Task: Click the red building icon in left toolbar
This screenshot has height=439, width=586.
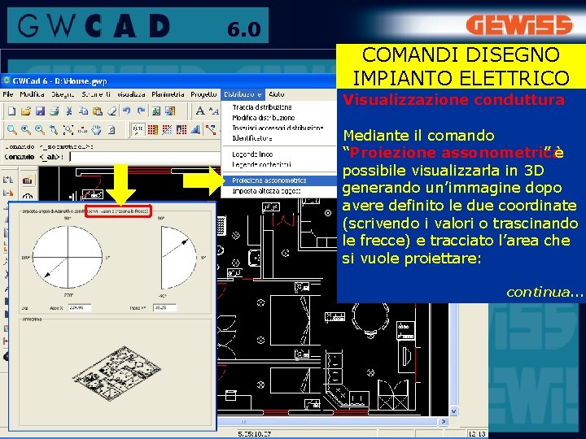Action: click(x=28, y=180)
